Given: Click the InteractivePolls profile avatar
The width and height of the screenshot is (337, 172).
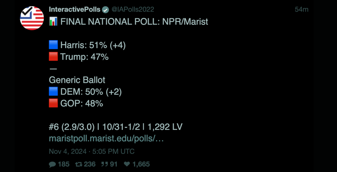Looking at the screenshot, I should 32,18.
